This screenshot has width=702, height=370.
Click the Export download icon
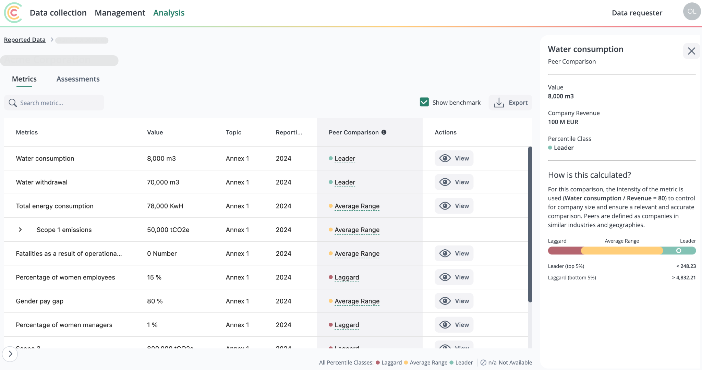(x=499, y=103)
